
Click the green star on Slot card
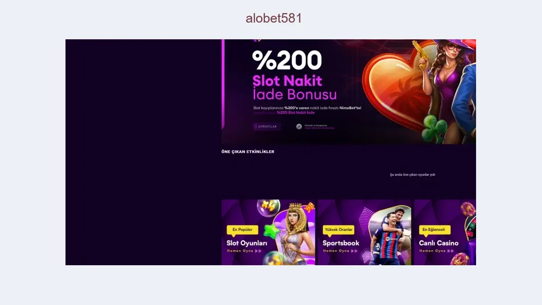[272, 231]
